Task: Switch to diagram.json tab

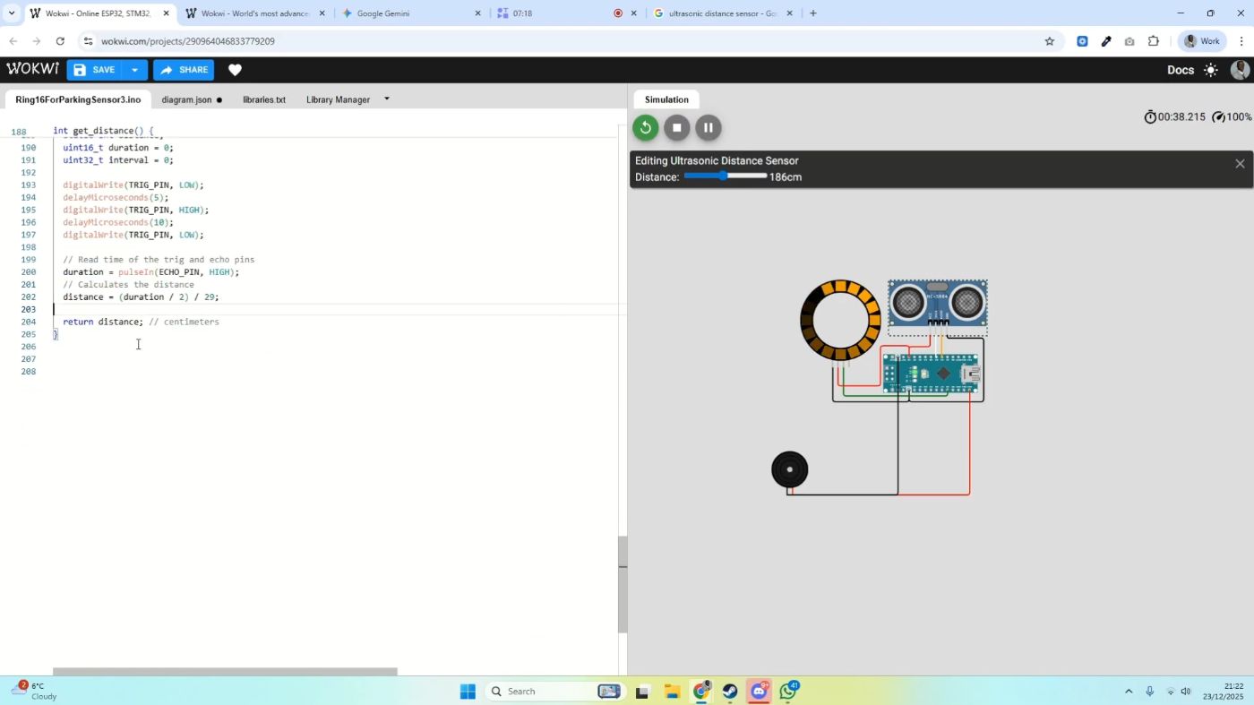Action: pyautogui.click(x=186, y=99)
